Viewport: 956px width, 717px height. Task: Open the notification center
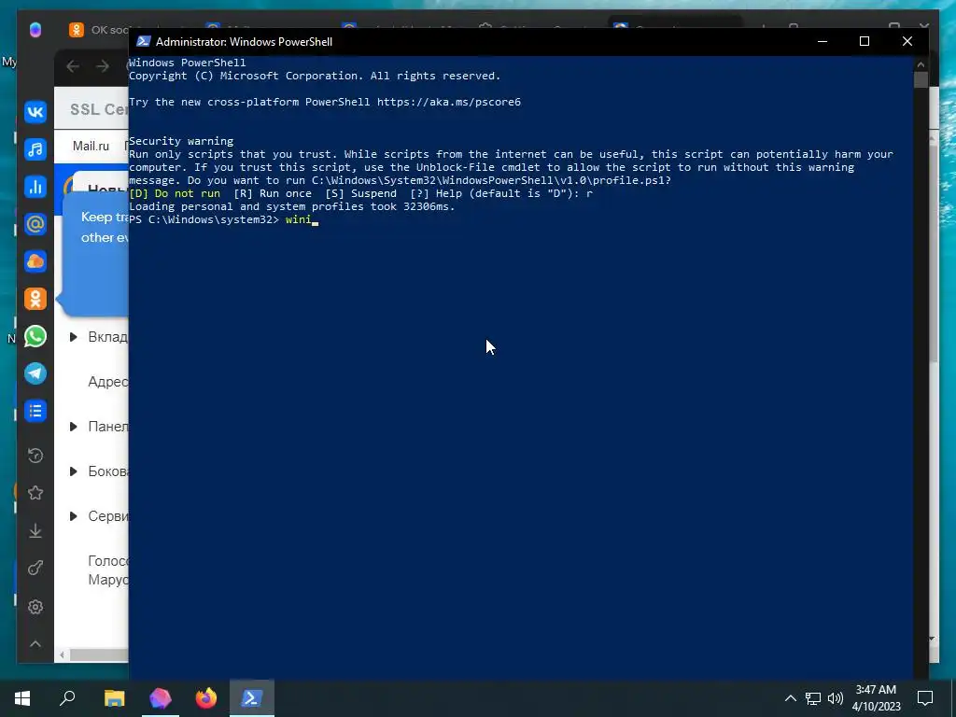point(925,698)
